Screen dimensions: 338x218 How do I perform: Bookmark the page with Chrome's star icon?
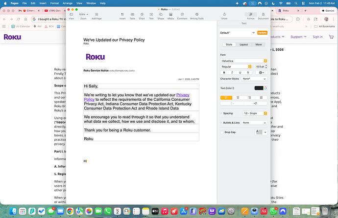tap(309, 19)
